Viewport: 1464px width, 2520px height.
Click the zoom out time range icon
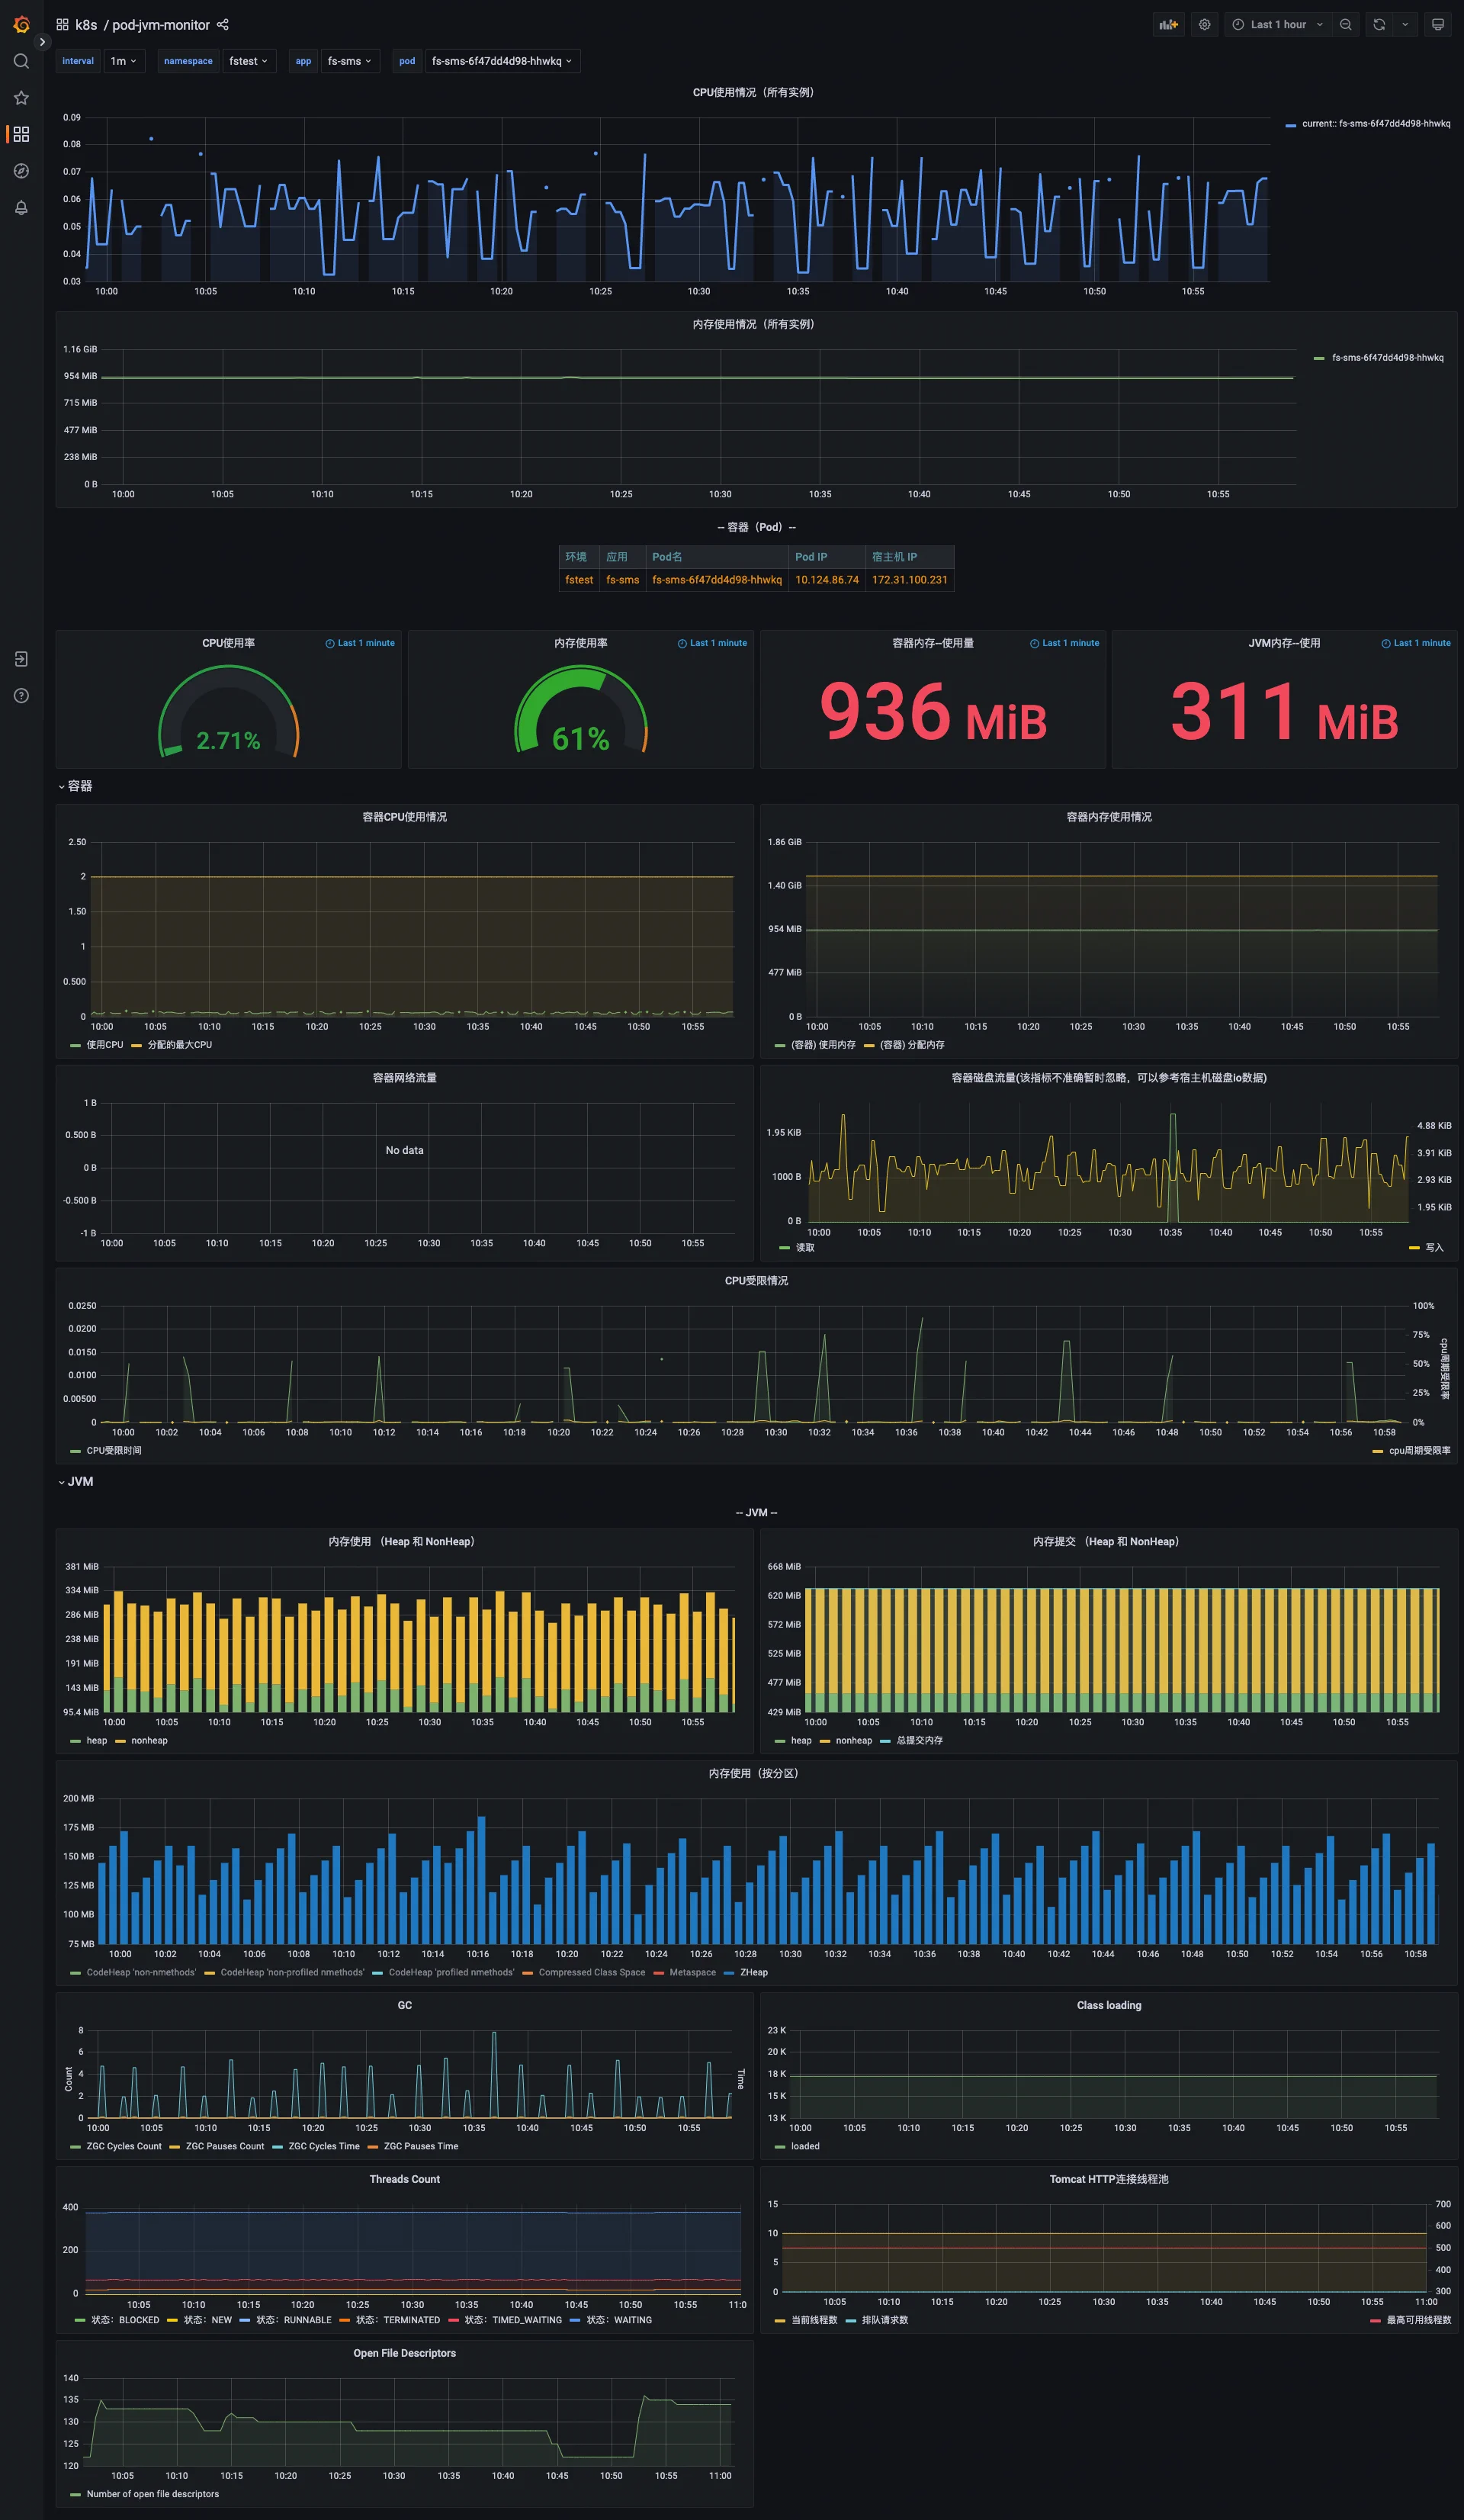tap(1346, 25)
